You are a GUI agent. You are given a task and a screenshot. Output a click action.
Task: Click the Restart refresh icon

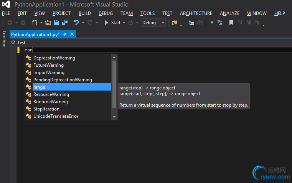click(131, 23)
